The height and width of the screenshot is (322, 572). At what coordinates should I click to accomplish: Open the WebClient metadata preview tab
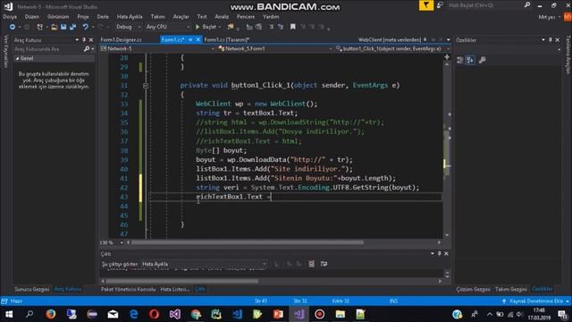[390, 39]
